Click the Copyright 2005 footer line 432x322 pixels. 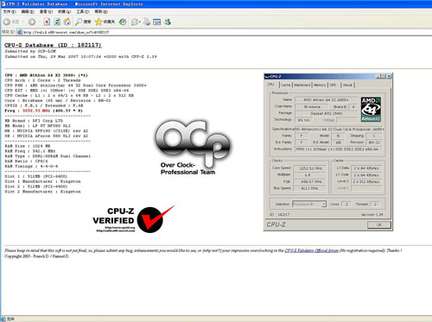[36, 256]
